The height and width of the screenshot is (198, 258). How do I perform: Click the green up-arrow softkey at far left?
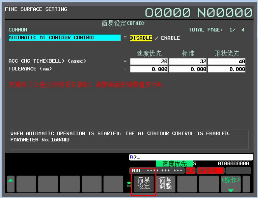pyautogui.click(x=11, y=184)
